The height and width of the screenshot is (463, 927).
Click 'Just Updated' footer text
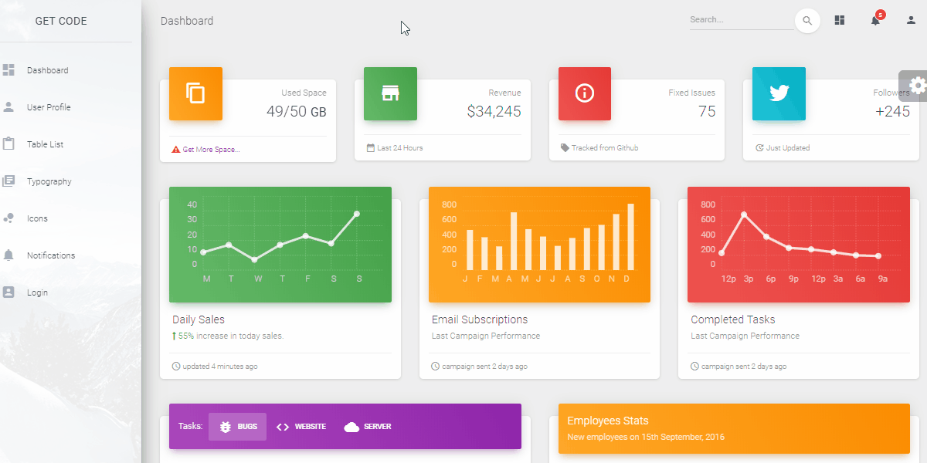[788, 147]
